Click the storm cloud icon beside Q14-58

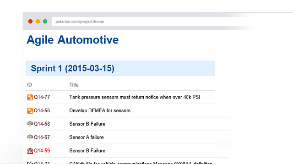click(x=30, y=124)
